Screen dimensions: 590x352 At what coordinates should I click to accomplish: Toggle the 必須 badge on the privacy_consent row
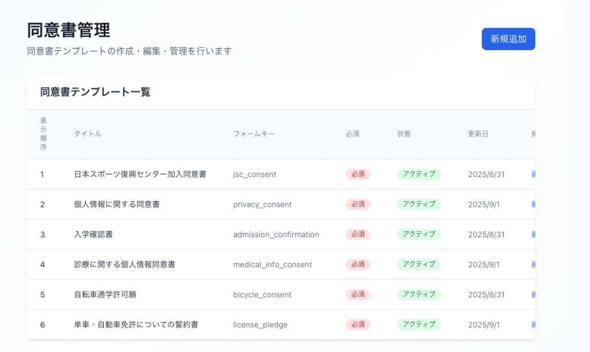point(357,204)
